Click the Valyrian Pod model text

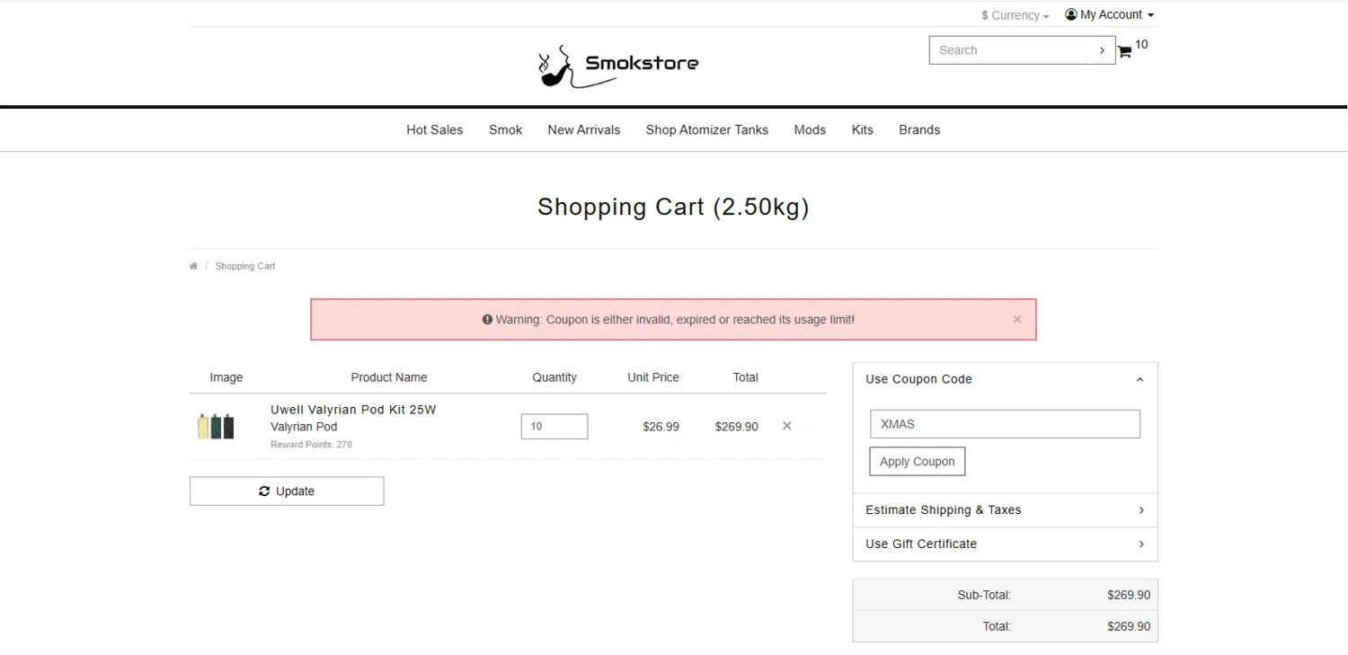click(304, 427)
